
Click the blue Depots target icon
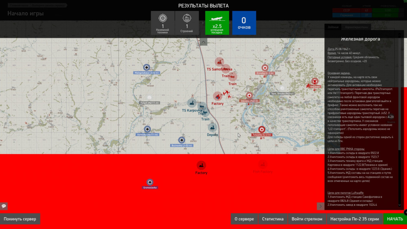[212, 127]
